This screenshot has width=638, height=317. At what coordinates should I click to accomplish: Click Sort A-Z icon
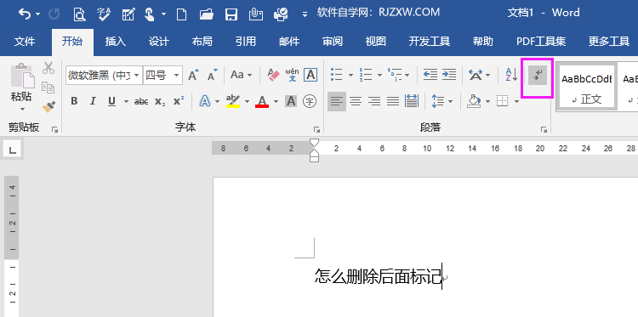pyautogui.click(x=511, y=75)
